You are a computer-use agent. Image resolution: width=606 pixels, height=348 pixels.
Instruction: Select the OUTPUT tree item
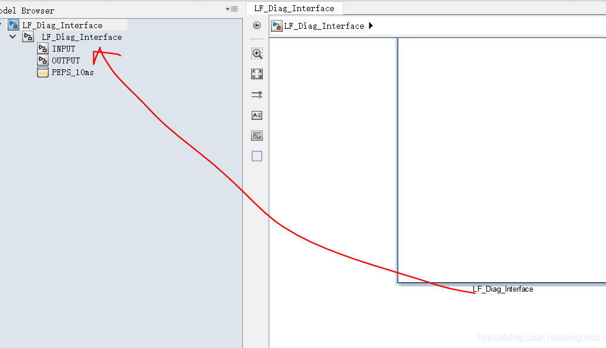[x=66, y=60]
